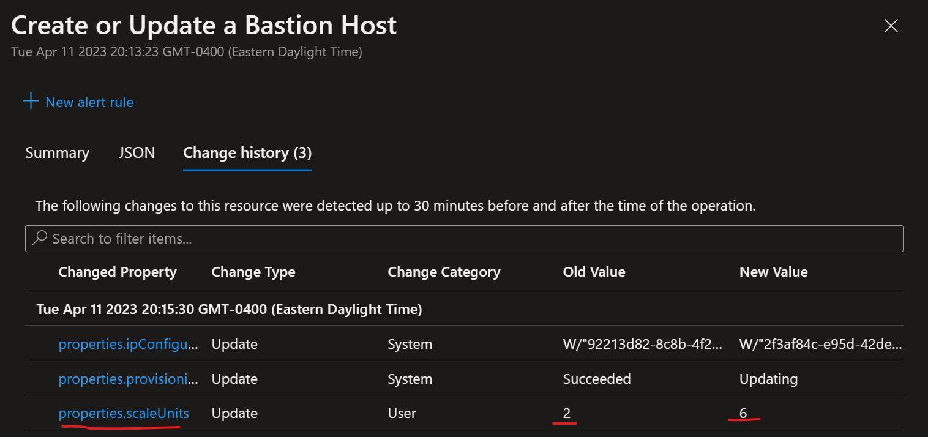
Task: Click the search magnifier icon in filter box
Action: (40, 238)
